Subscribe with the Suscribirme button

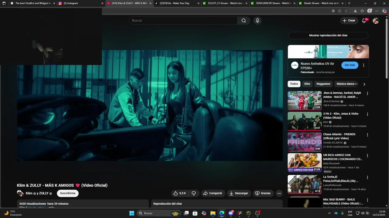coord(67,193)
